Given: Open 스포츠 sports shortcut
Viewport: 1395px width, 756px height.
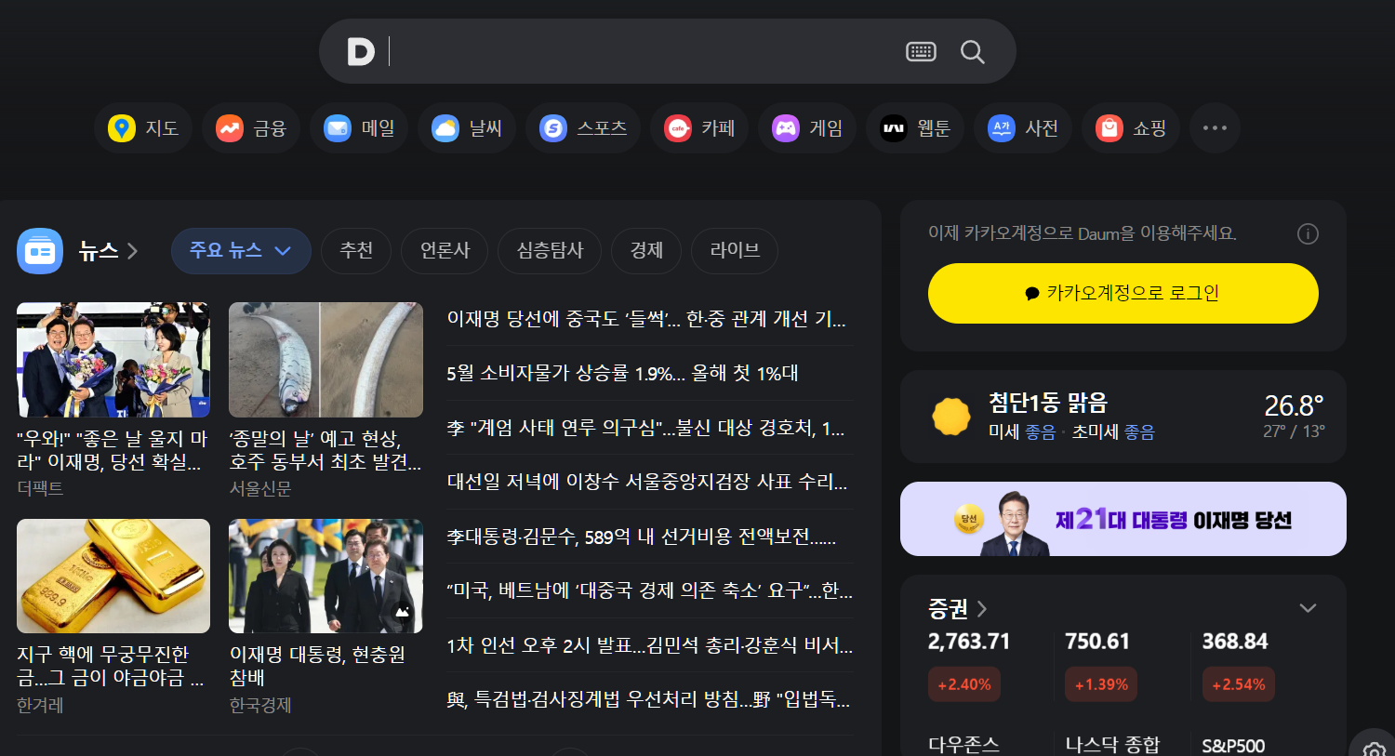Looking at the screenshot, I should point(583,128).
